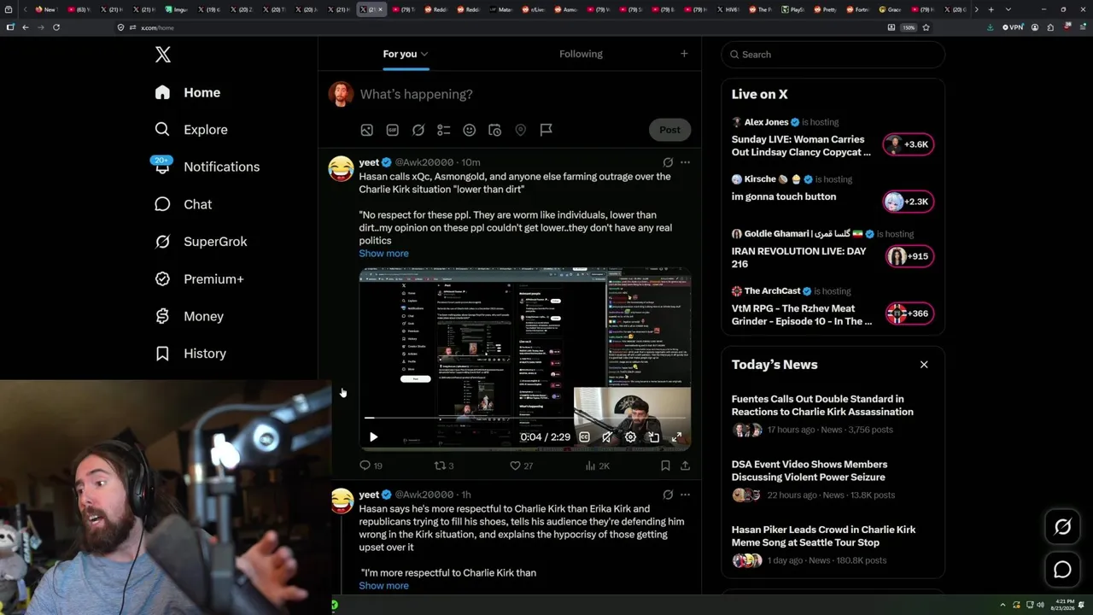1093x615 pixels.
Task: Click the X logo in the sidebar
Action: [163, 55]
